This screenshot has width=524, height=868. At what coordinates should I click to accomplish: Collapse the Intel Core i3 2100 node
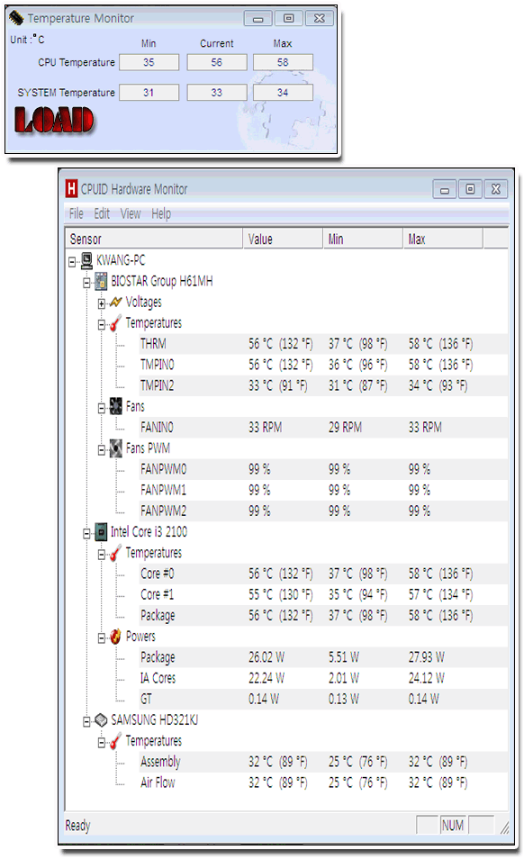click(x=86, y=534)
